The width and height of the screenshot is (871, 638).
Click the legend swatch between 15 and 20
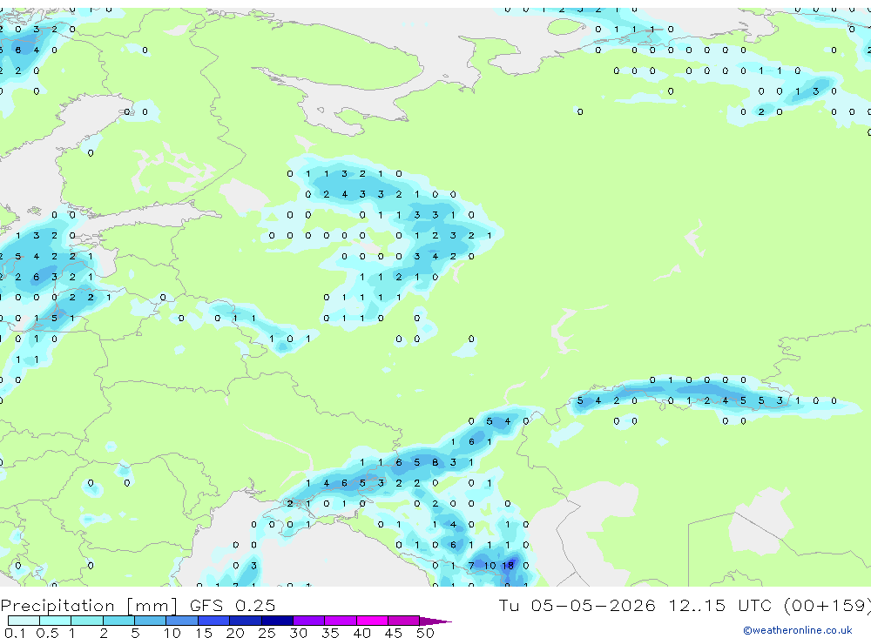pos(214,621)
